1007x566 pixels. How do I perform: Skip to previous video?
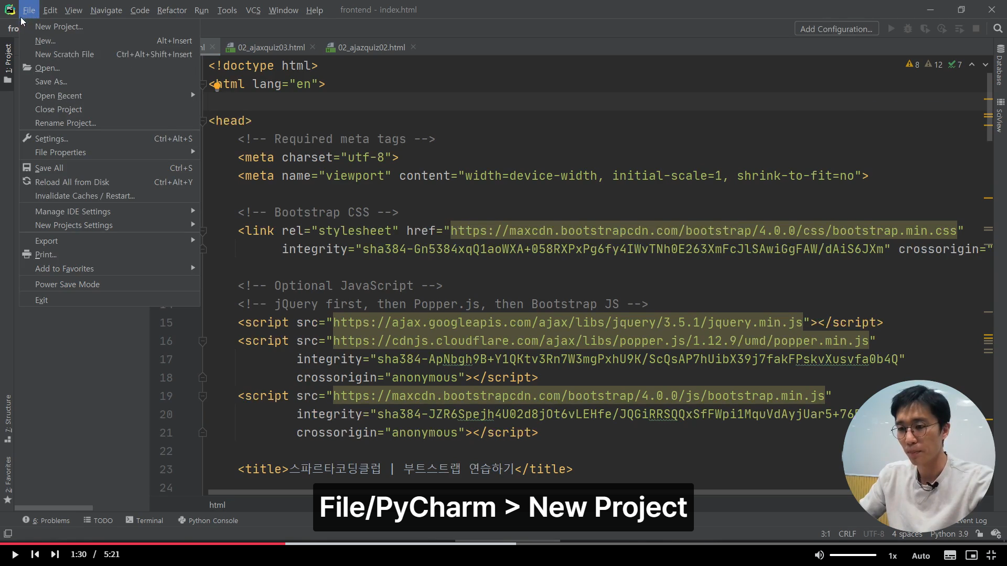35,554
